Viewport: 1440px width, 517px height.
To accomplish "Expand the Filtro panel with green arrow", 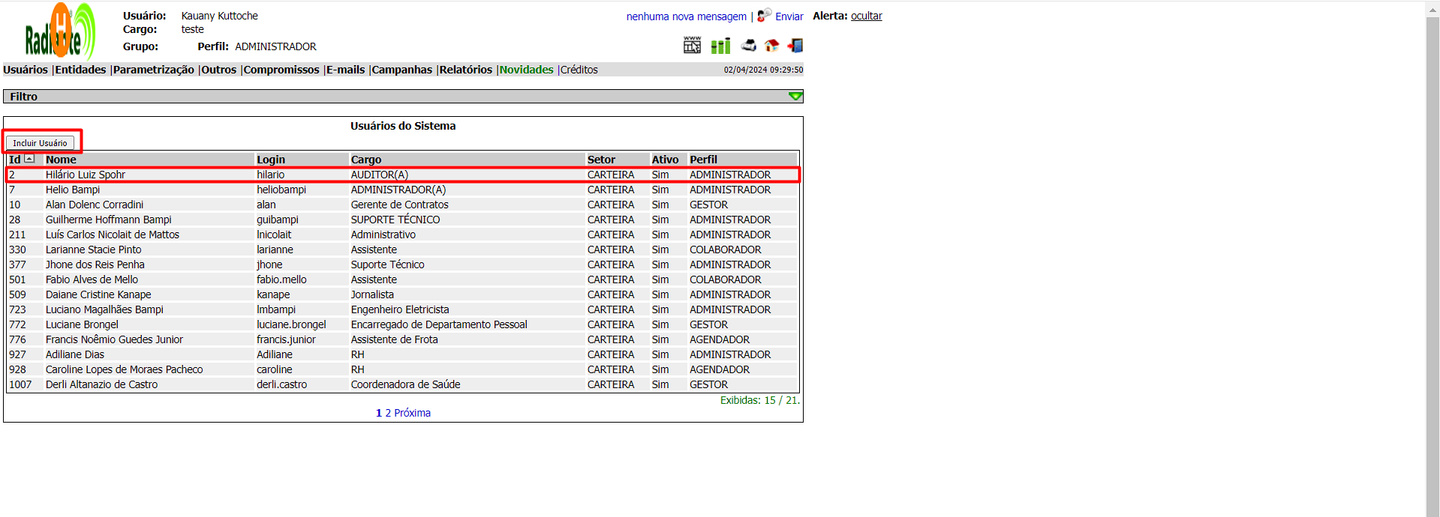I will (795, 97).
